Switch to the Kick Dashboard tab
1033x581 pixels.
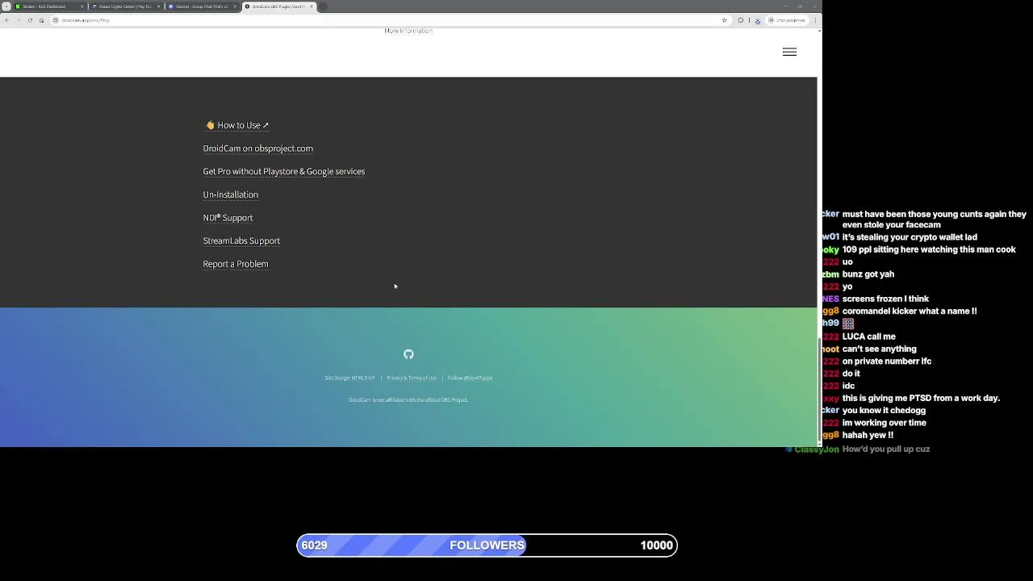point(48,6)
